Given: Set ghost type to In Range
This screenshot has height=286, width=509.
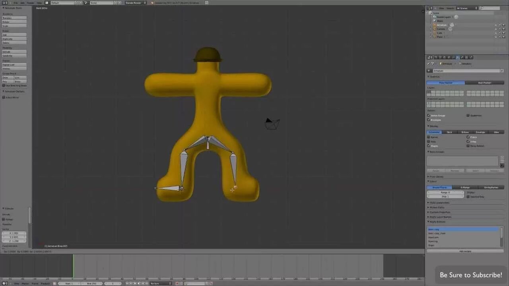Looking at the screenshot, I should click(465, 187).
